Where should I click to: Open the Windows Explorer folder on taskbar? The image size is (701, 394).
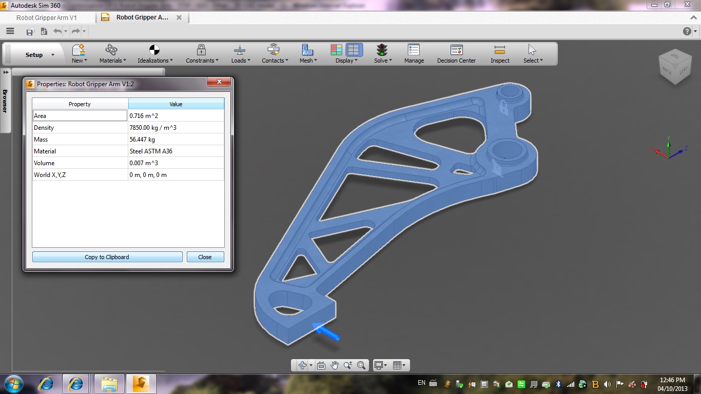tap(109, 384)
